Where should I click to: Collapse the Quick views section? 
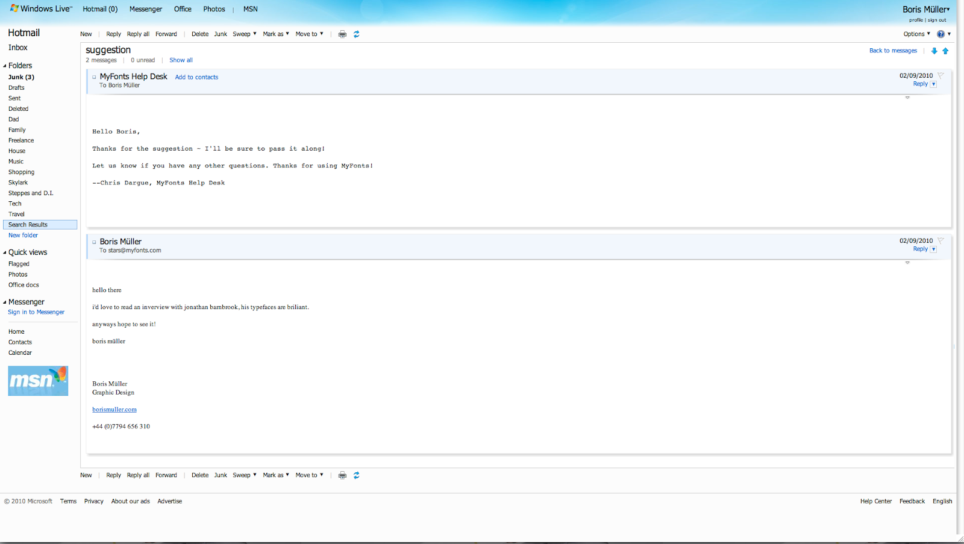point(5,252)
